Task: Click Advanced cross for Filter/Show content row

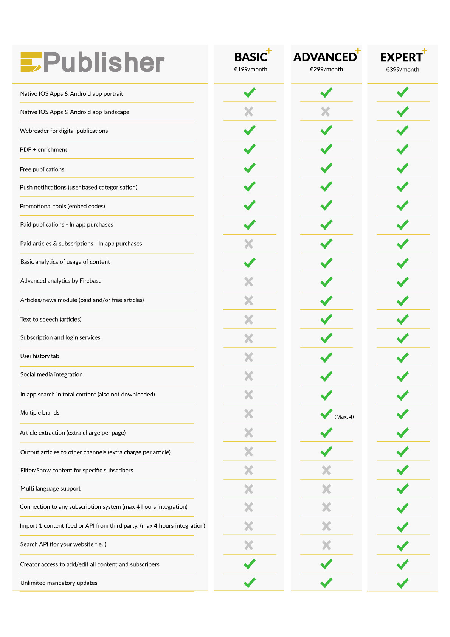Action: coord(326,470)
